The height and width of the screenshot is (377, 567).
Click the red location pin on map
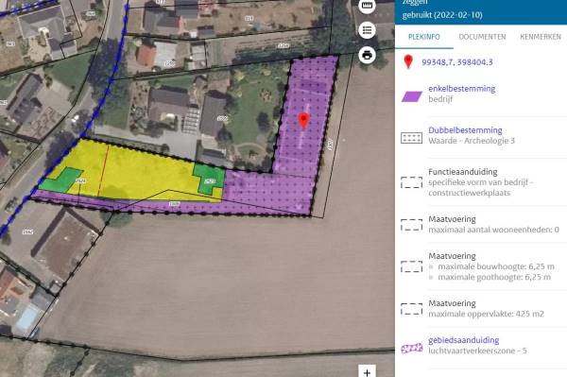click(303, 120)
